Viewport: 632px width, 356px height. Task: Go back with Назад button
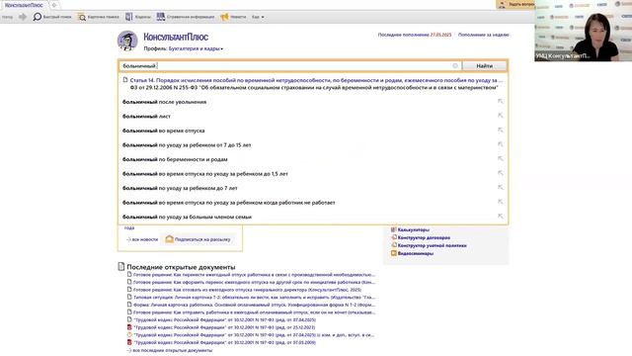pos(7,17)
